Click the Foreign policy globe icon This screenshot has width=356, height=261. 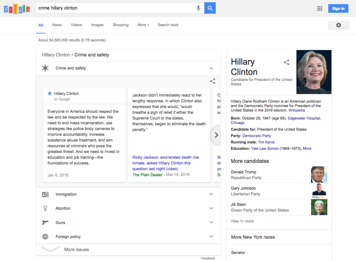tap(45, 236)
